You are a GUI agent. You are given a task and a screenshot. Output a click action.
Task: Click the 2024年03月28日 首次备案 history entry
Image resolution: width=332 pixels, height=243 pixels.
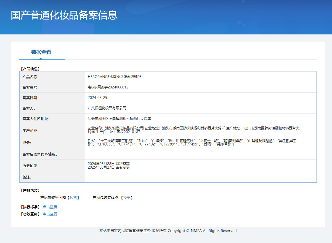[x=108, y=164]
